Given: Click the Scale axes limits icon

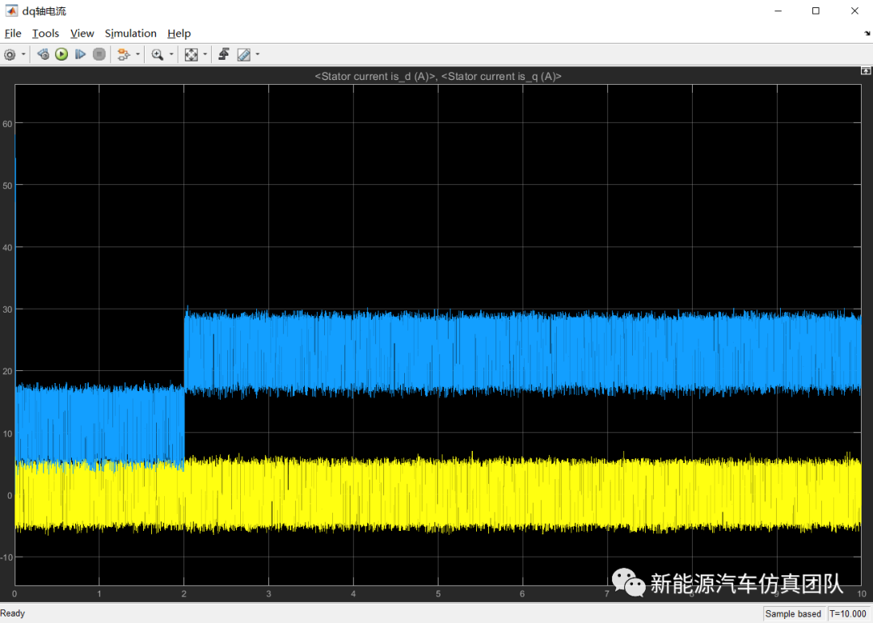Looking at the screenshot, I should (x=192, y=55).
